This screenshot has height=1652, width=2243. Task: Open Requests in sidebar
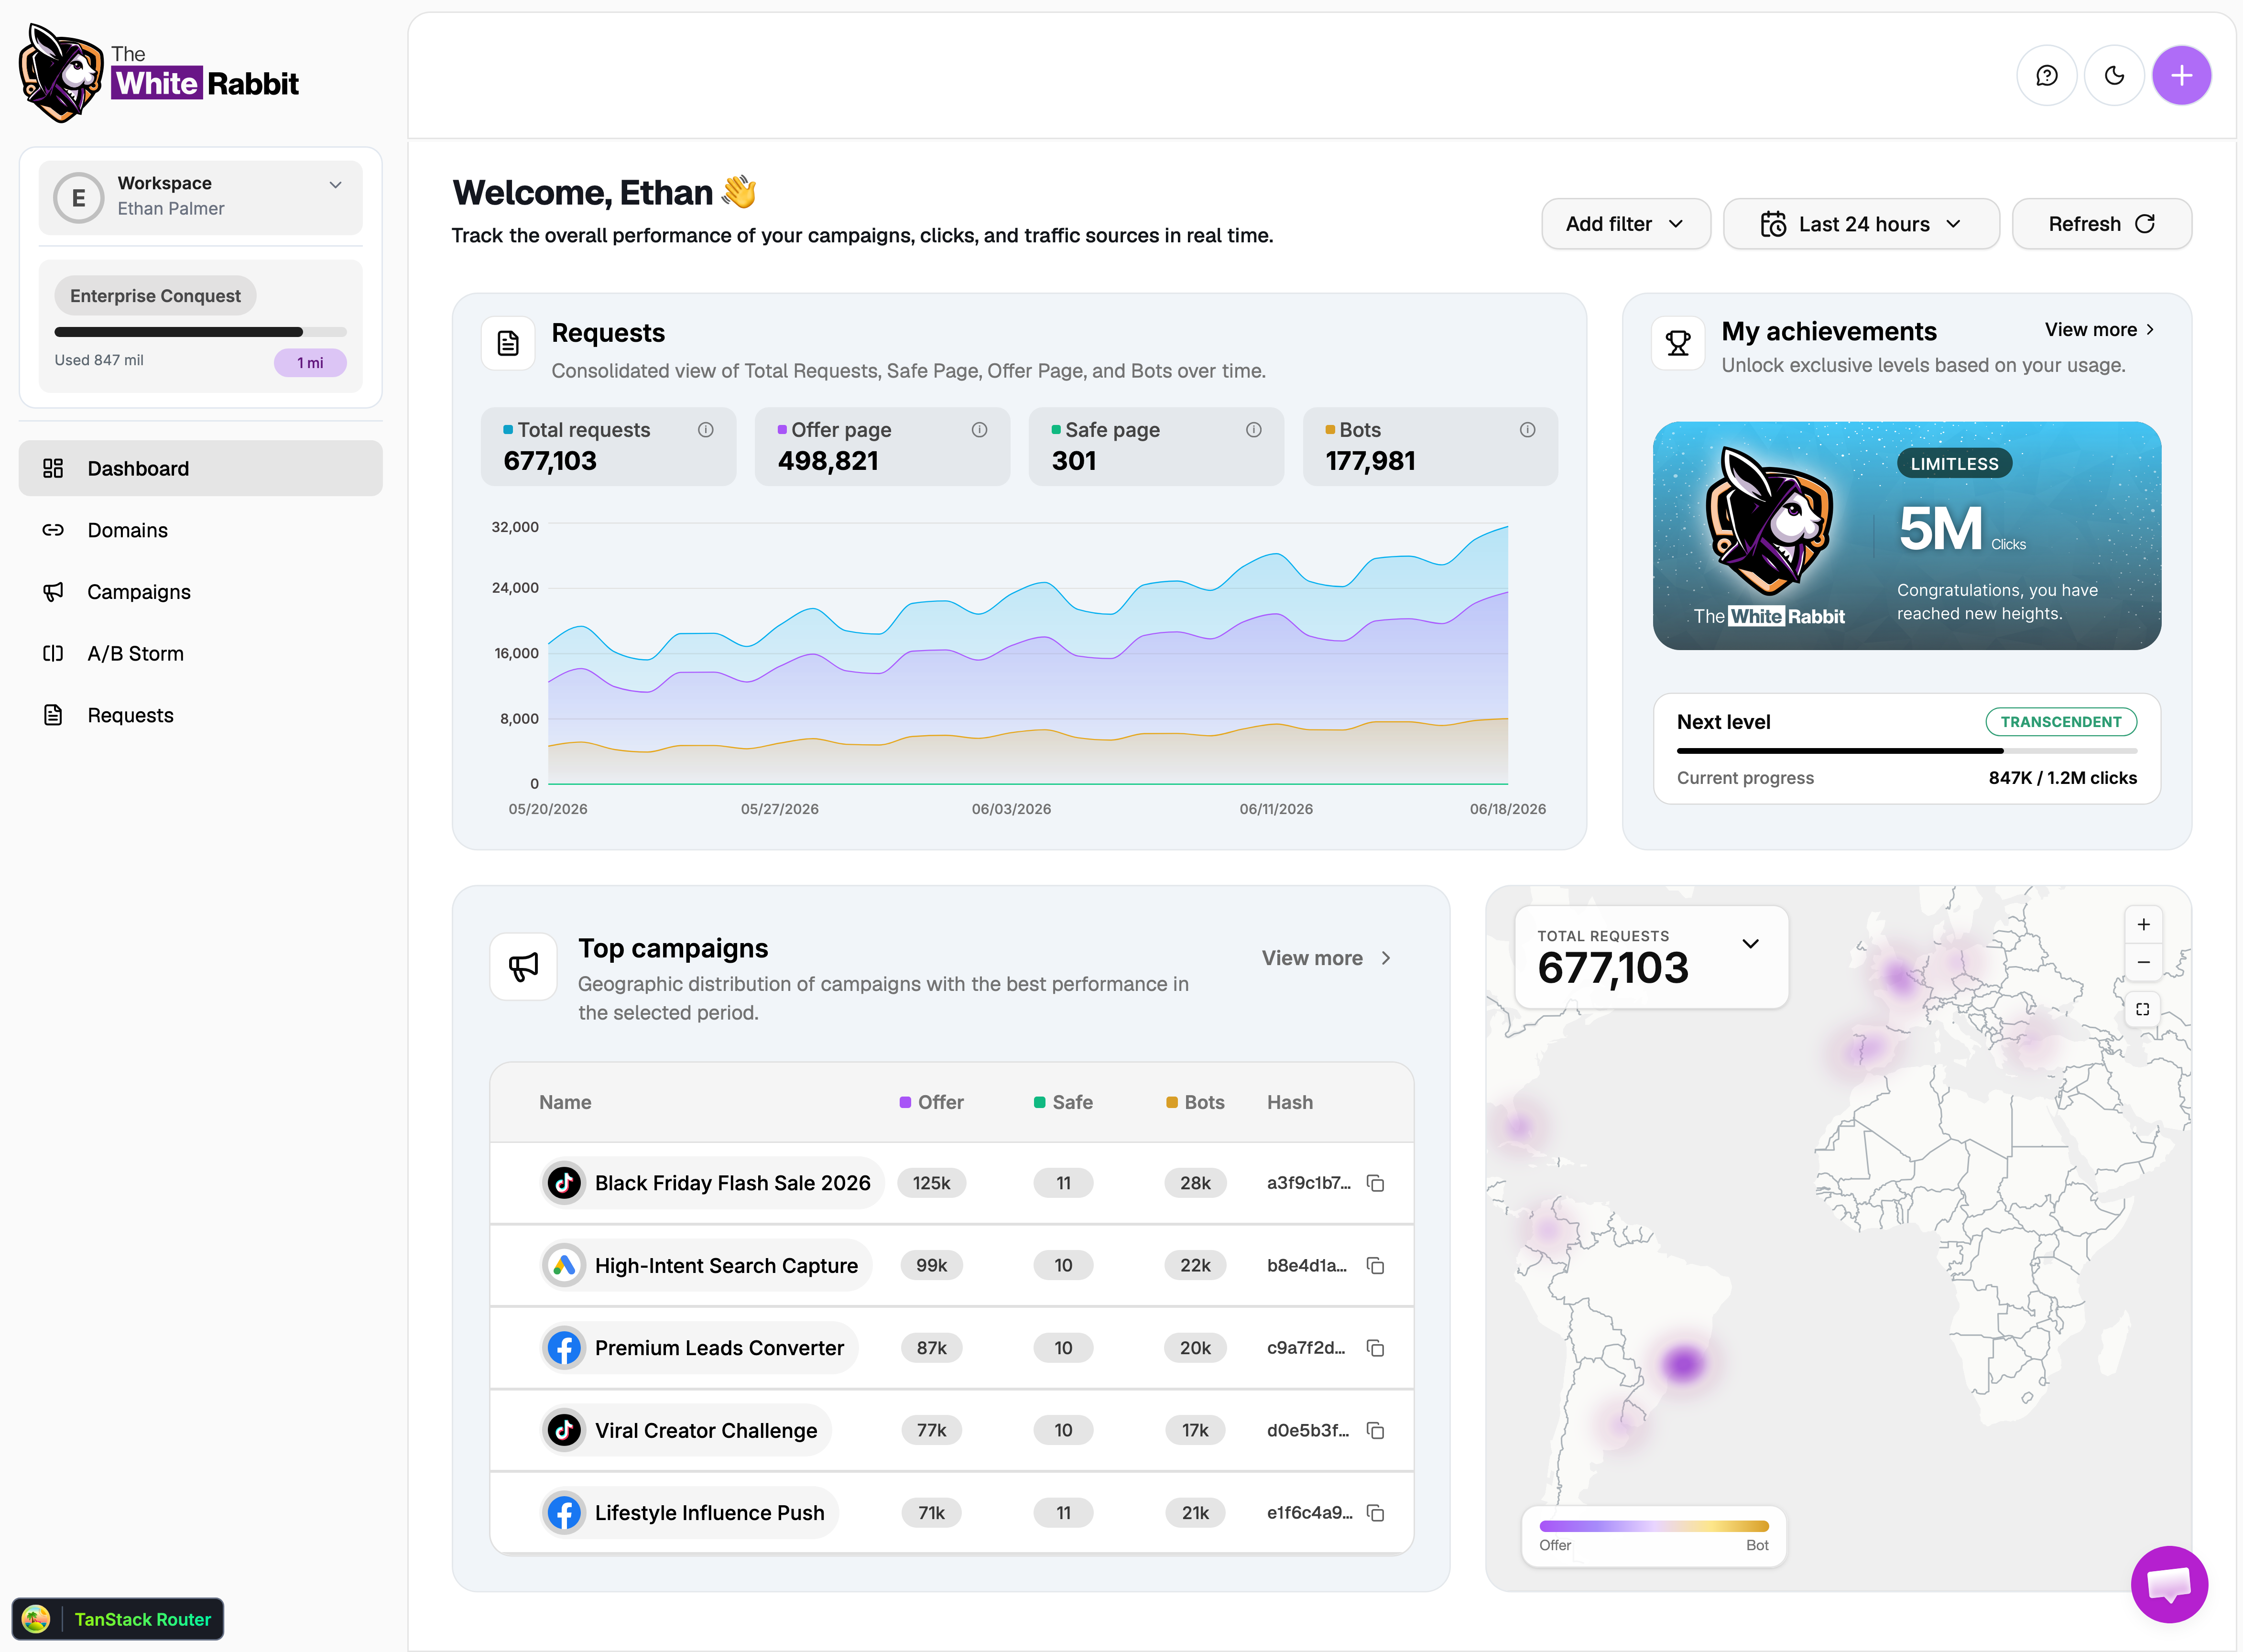click(x=200, y=716)
